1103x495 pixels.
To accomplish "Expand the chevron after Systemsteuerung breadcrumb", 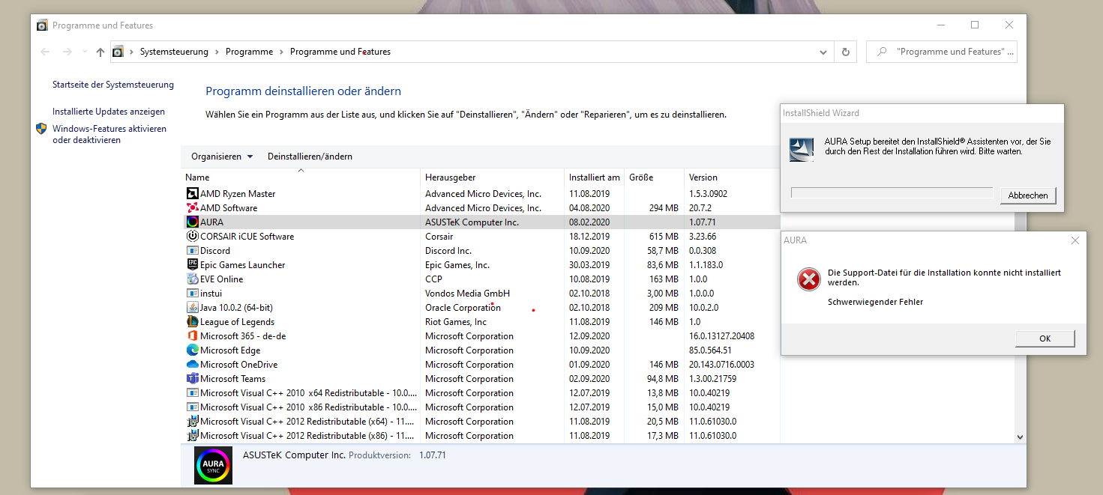I will click(217, 52).
